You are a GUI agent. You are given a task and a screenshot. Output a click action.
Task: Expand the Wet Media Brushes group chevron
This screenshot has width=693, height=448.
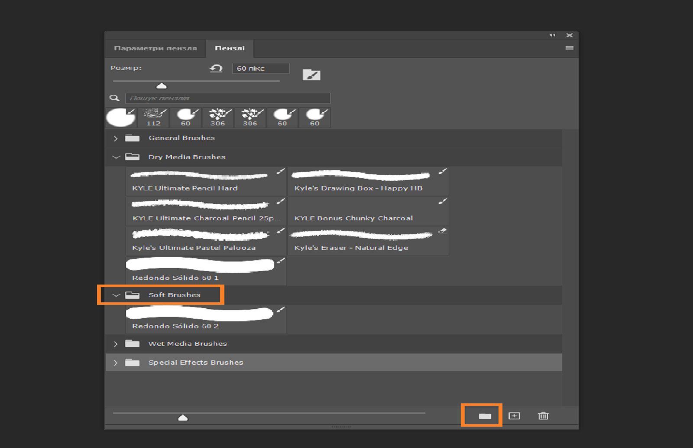pos(116,344)
